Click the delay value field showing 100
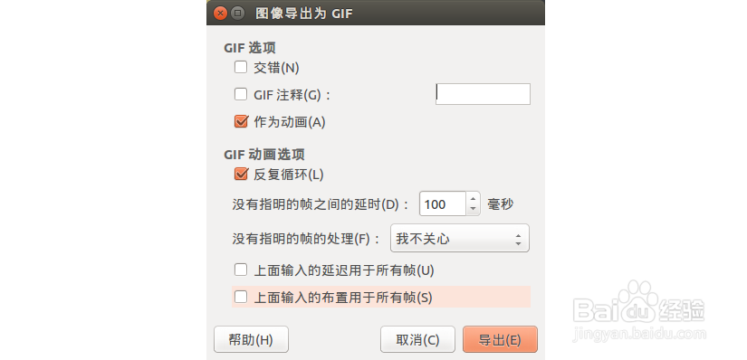 click(x=442, y=204)
